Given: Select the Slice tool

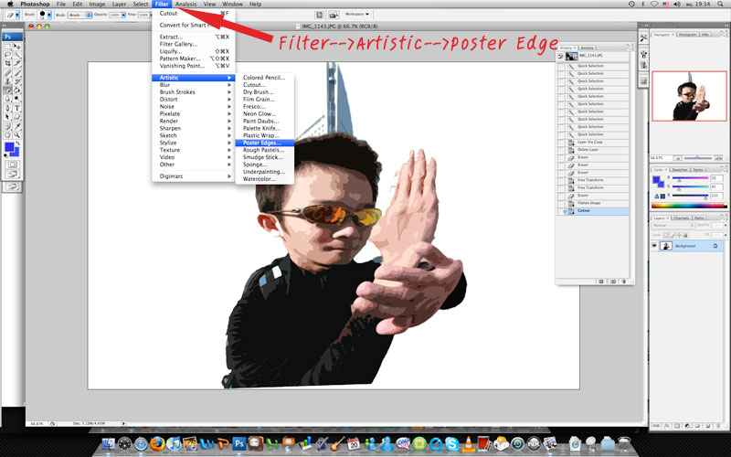Looking at the screenshot, I should point(17,63).
